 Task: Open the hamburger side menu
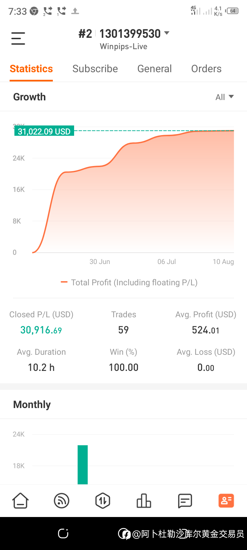(x=18, y=38)
